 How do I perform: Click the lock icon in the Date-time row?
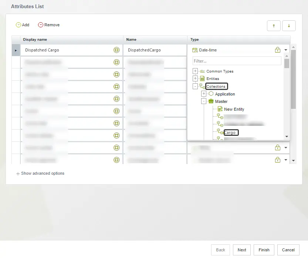[x=278, y=50]
